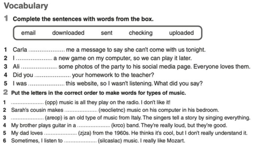
Task: Select the word 'uploaded' in the box
Action: click(x=181, y=33)
